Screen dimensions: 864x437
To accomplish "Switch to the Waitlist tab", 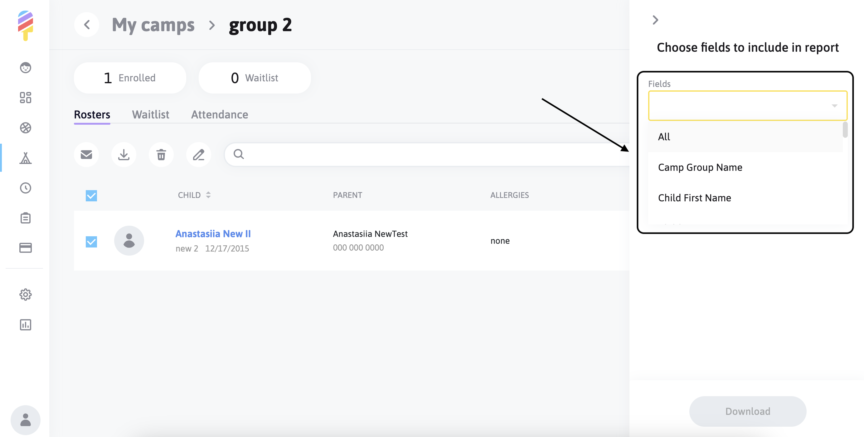I will click(151, 115).
